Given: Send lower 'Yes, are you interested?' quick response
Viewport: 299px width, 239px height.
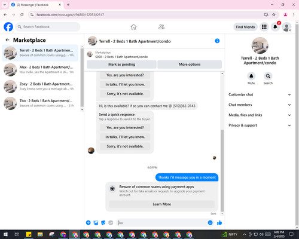Looking at the screenshot, I should [x=125, y=128].
